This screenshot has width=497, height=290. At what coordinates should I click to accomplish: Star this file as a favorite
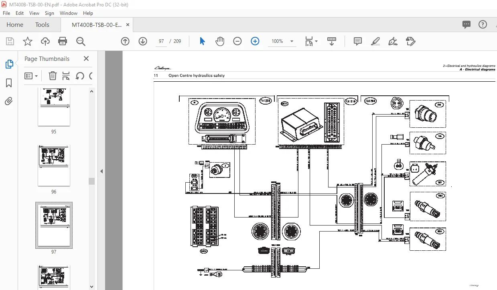27,41
